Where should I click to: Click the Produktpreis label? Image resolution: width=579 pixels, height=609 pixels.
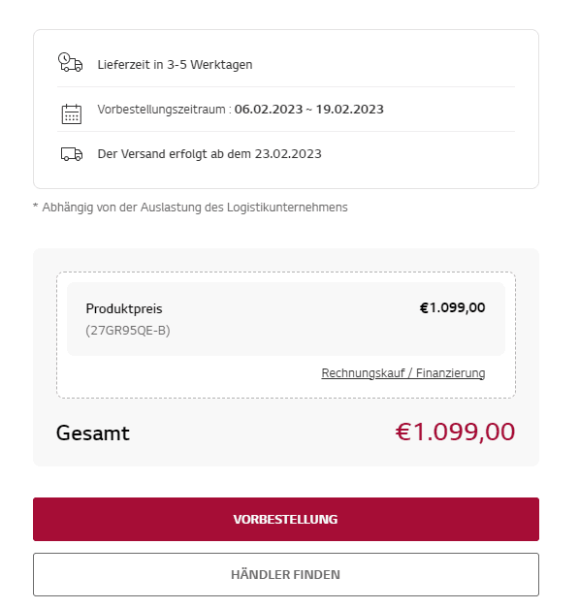(124, 308)
